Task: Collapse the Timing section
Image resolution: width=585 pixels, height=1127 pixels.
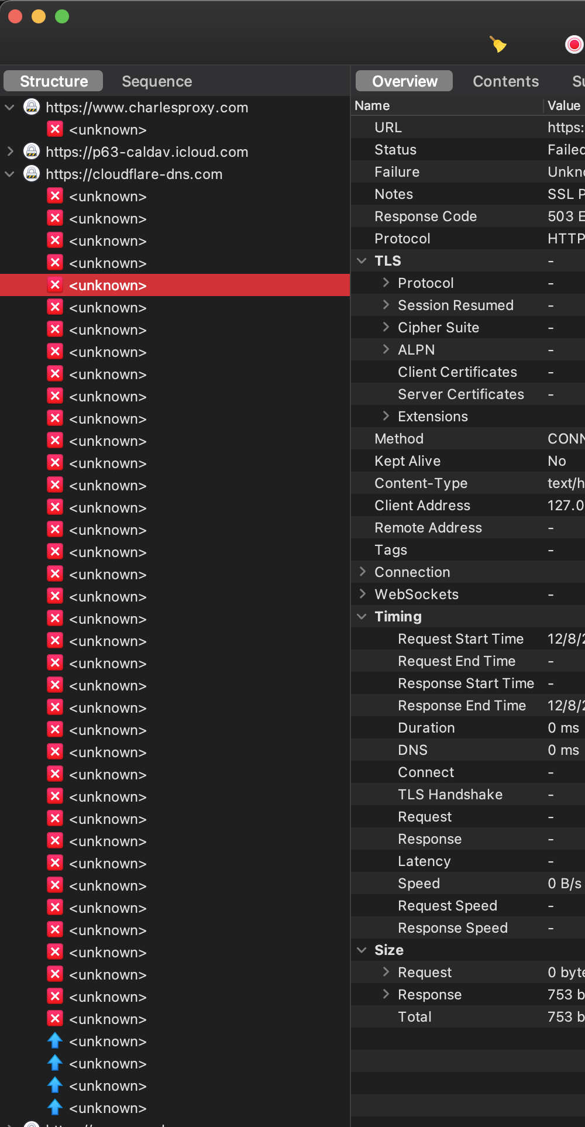Action: click(x=362, y=617)
